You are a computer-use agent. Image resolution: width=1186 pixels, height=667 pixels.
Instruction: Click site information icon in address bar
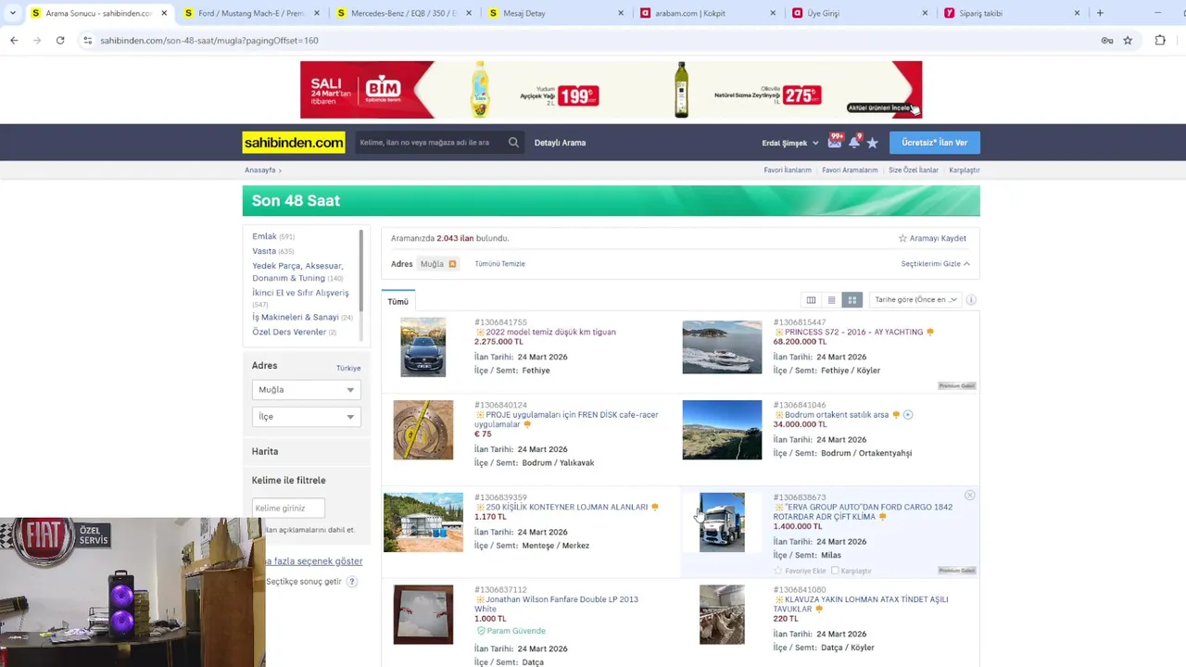tap(87, 40)
